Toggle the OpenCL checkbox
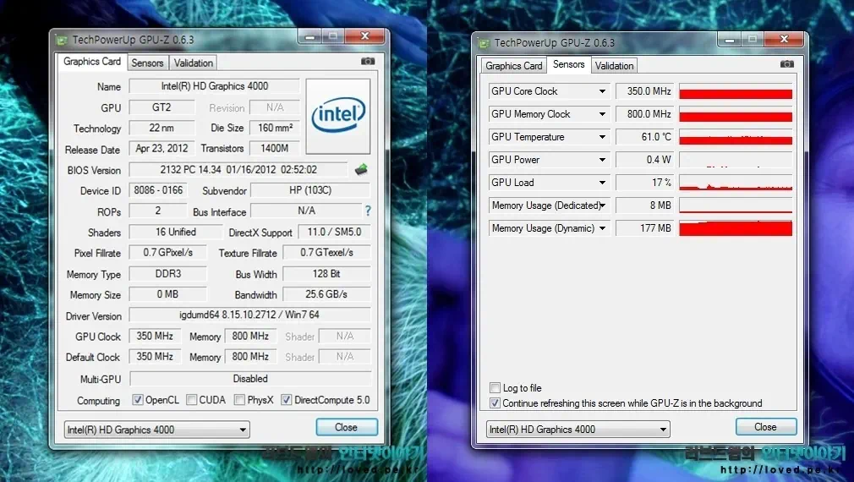Screen dimensions: 854x482 (138, 400)
